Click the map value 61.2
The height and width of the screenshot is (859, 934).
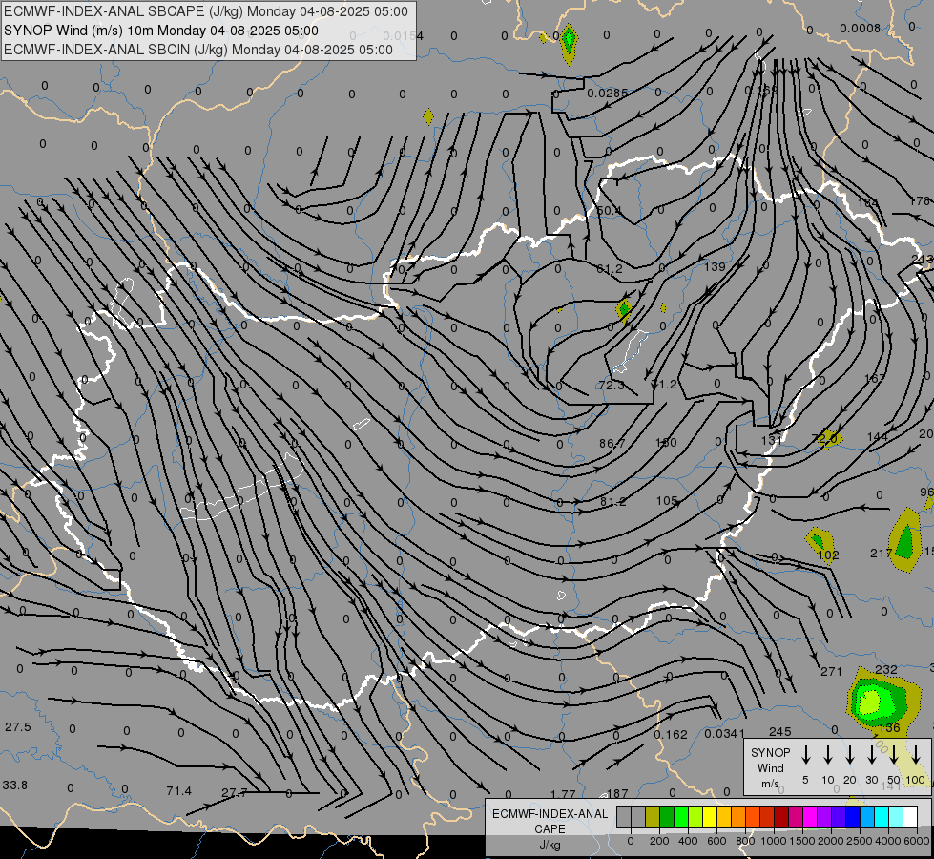610,269
